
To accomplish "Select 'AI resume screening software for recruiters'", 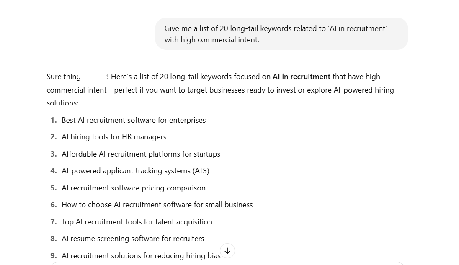I will click(x=133, y=239).
